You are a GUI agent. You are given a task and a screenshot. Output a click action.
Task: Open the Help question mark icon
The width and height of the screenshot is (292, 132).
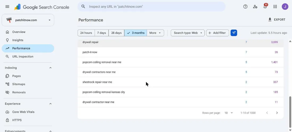point(245,7)
